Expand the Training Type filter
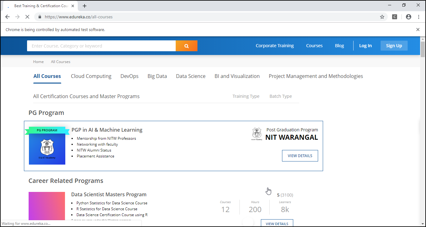 [x=246, y=96]
